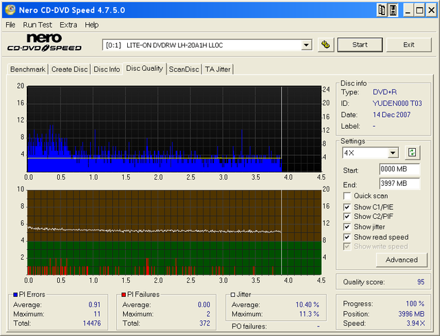Click the Speed value 3.94X
This screenshot has width=440, height=336.
coord(416,324)
